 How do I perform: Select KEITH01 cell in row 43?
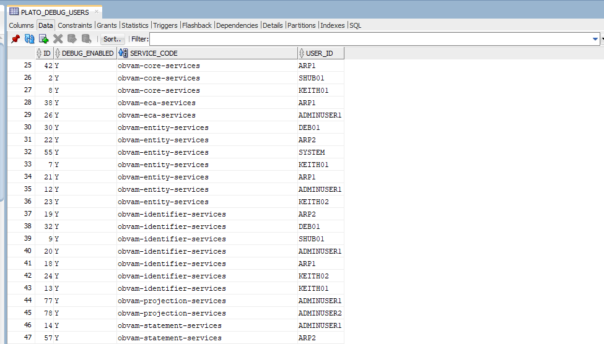(x=320, y=288)
